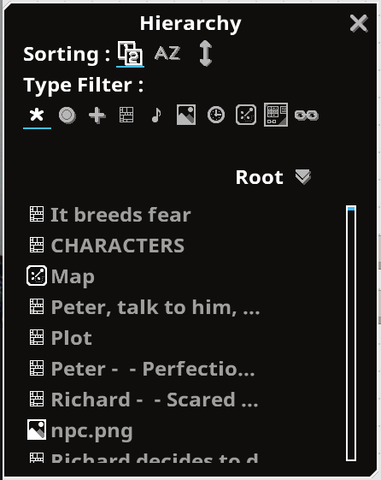This screenshot has width=381, height=480.
Task: Filter hierarchy by sound (music note) type
Action: click(x=156, y=116)
